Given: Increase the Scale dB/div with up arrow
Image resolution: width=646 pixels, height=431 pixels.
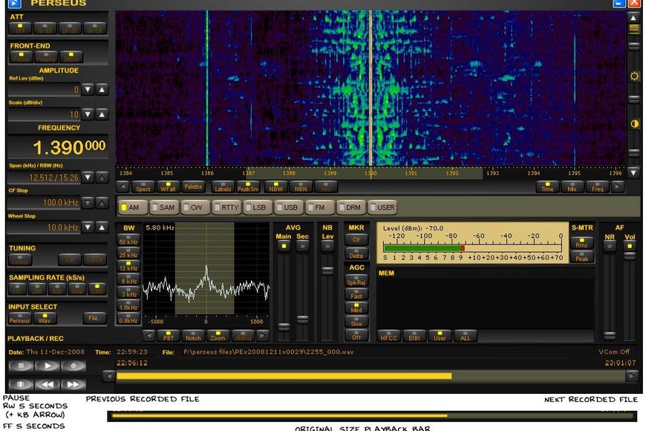Looking at the screenshot, I should pos(102,114).
